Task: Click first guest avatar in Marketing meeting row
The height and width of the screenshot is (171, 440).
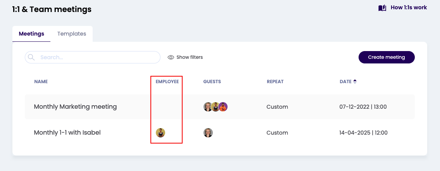Action: (208, 107)
